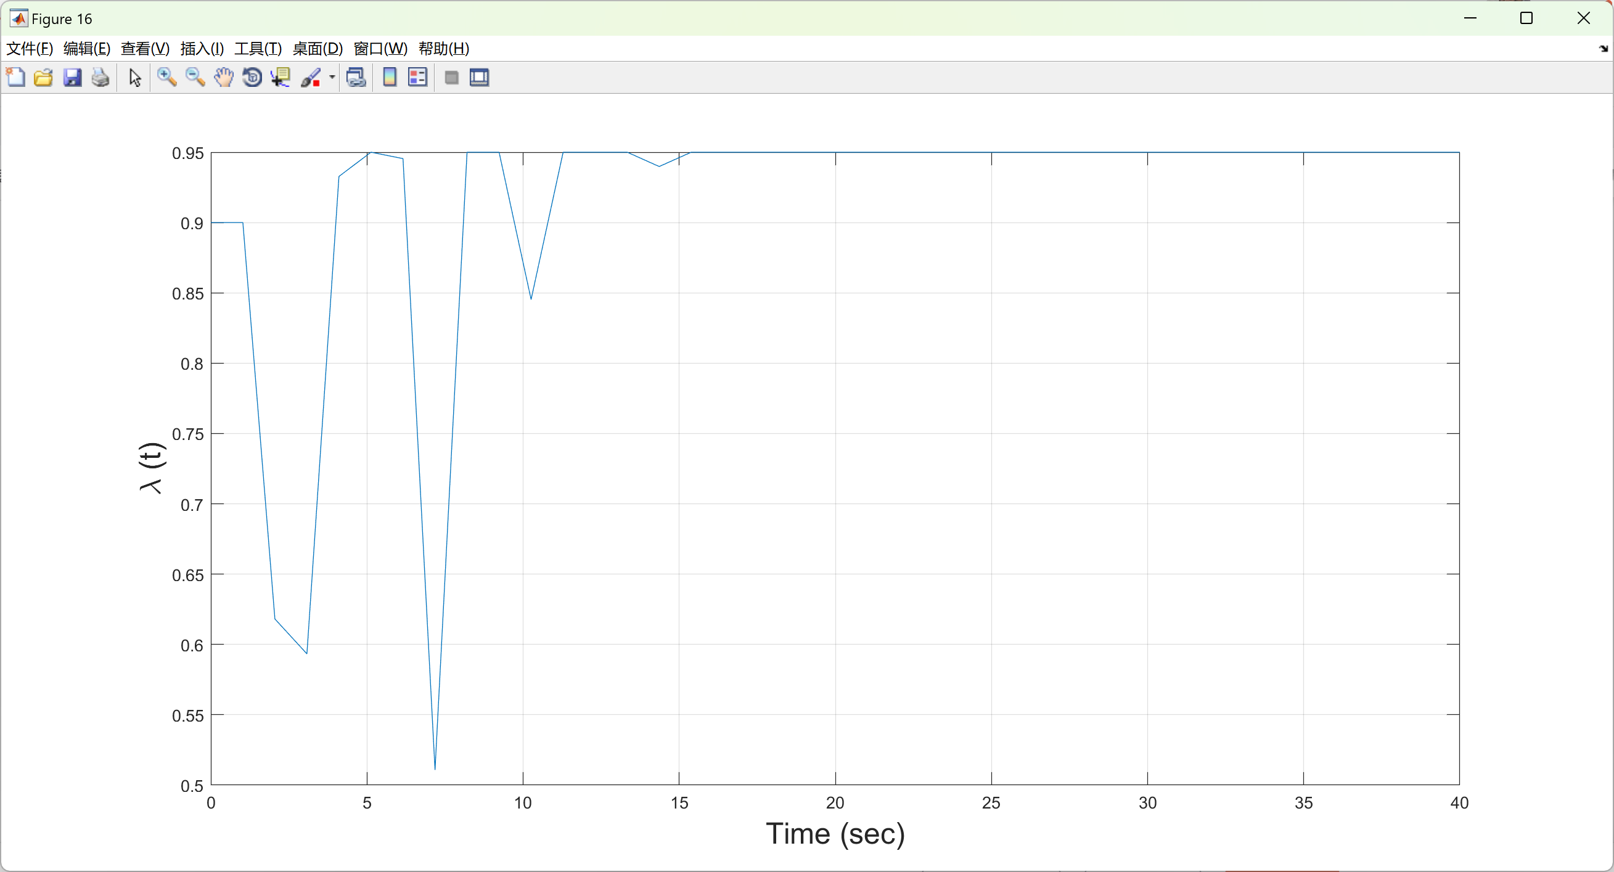Turn on the Data Cursor tool

(280, 78)
